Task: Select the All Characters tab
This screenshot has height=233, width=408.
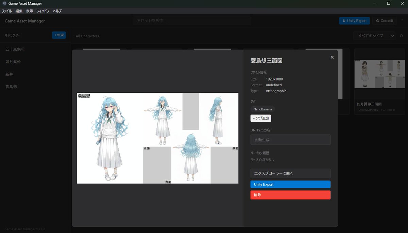Action: click(x=87, y=36)
